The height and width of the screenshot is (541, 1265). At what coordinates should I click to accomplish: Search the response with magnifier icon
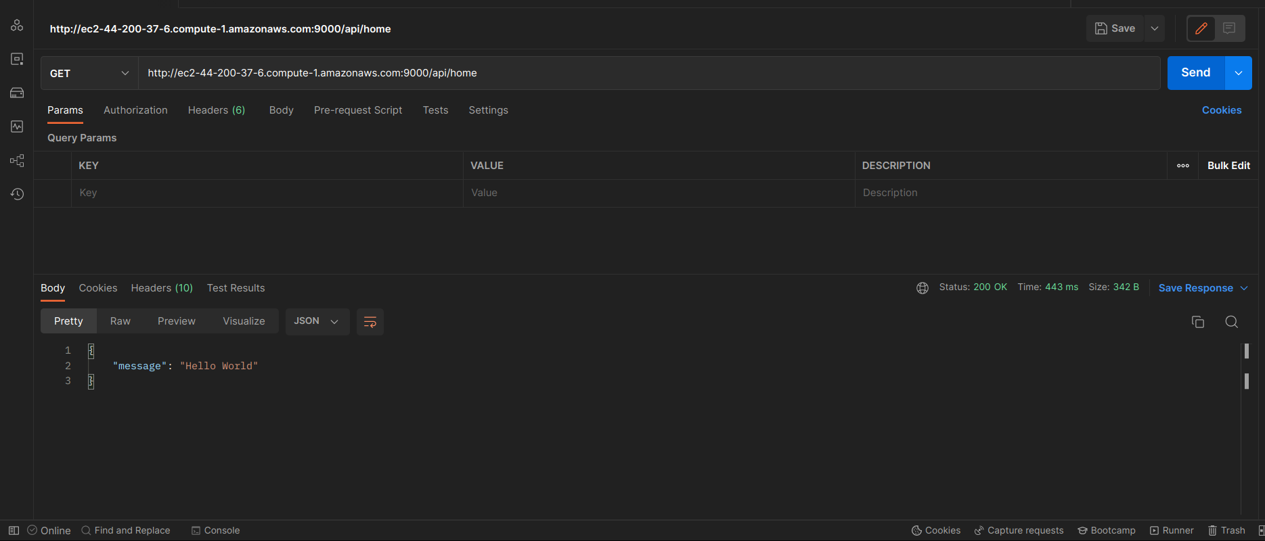tap(1231, 322)
